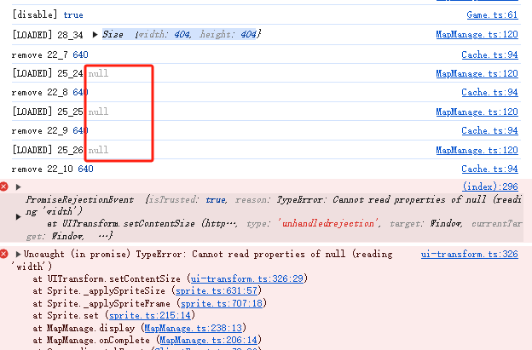Open MapManage.ts:120 link on 25_24 row
Image resolution: width=532 pixels, height=350 pixels.
click(477, 73)
